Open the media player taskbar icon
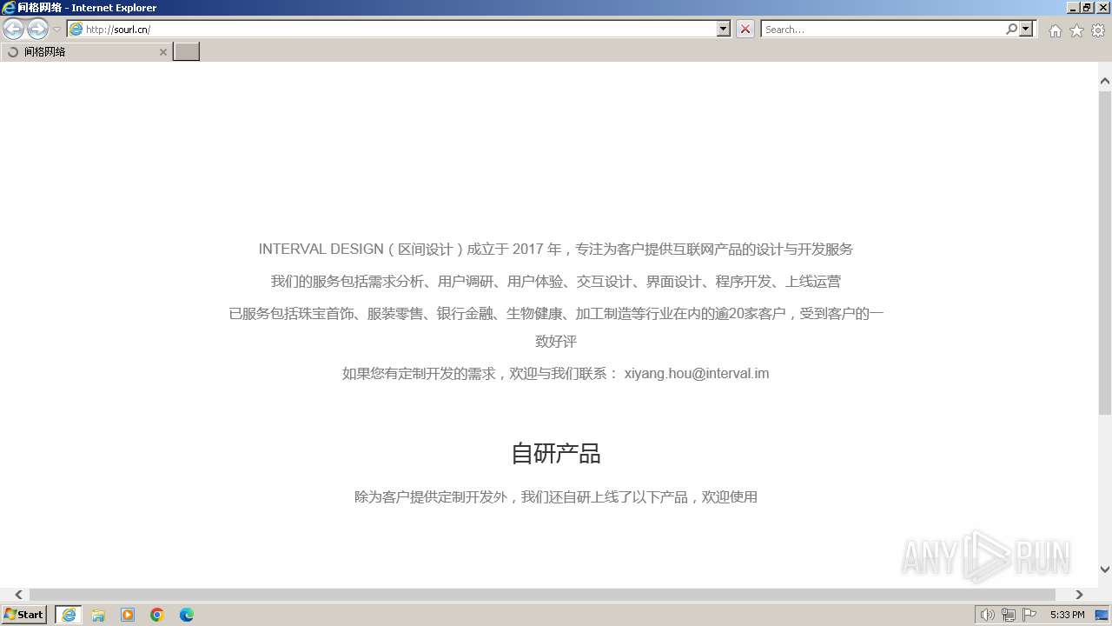 128,615
